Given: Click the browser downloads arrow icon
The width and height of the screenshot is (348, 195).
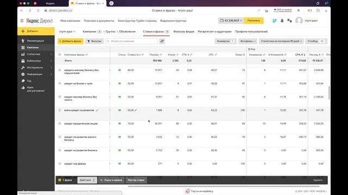Looking at the screenshot, I should coord(326,10).
